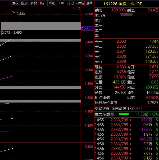
Task: Click the ¥ icon beside 卖五
Action: (x=104, y=16)
